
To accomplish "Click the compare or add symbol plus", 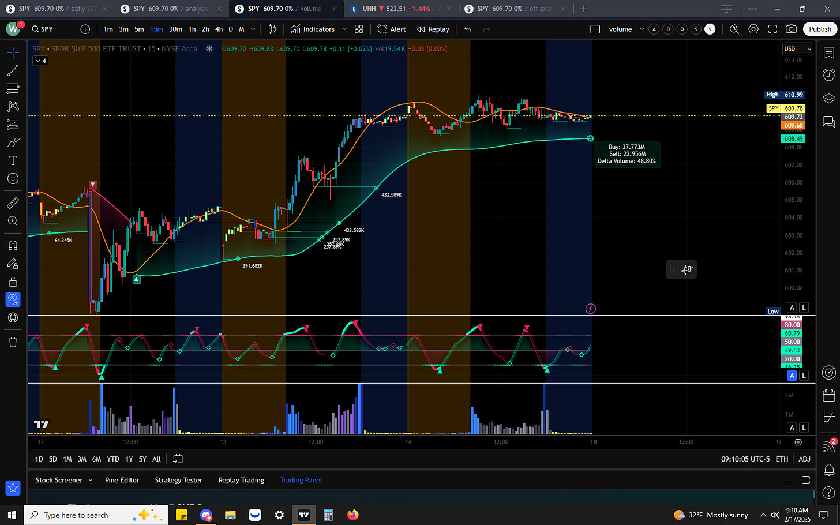I will [85, 29].
